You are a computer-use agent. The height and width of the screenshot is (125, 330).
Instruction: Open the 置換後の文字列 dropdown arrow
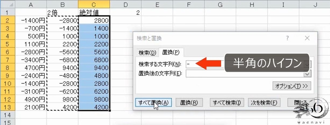pos(307,74)
